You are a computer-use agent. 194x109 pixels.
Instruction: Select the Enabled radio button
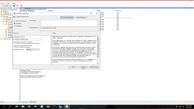point(15,24)
